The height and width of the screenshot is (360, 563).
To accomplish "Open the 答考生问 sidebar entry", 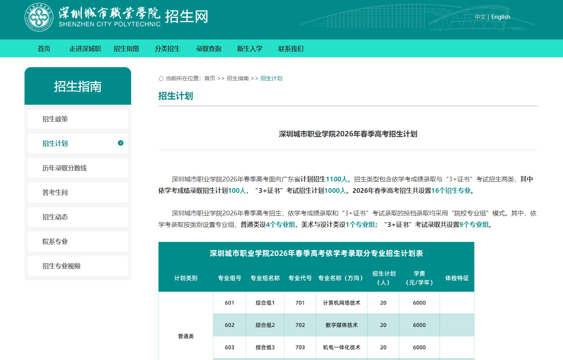I will point(55,192).
